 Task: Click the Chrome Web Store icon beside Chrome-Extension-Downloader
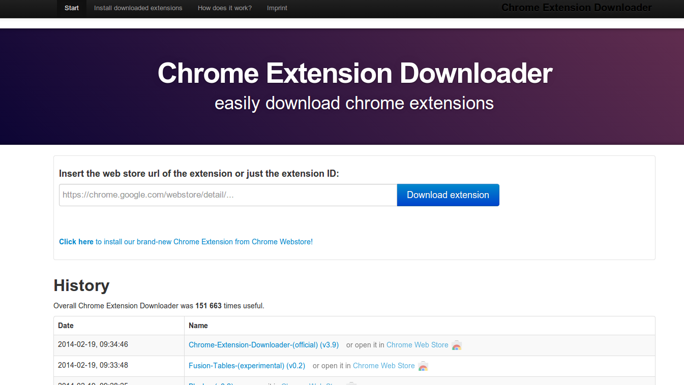457,345
